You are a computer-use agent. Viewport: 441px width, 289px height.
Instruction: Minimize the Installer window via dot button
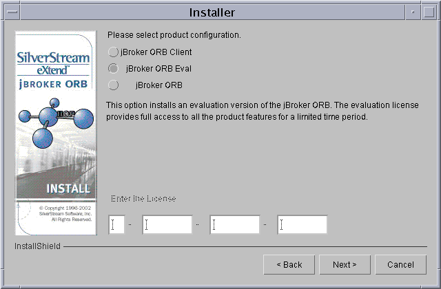point(413,12)
